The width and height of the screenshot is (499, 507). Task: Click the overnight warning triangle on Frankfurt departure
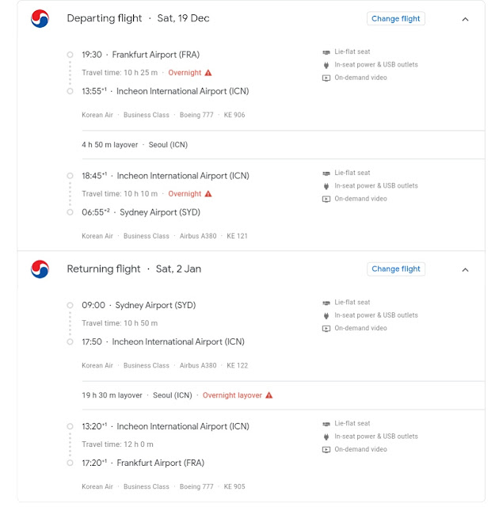click(x=208, y=73)
